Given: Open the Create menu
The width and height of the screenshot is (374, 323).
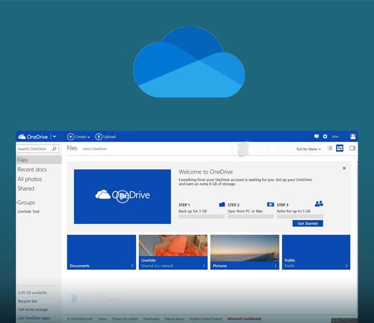Looking at the screenshot, I should (x=78, y=137).
